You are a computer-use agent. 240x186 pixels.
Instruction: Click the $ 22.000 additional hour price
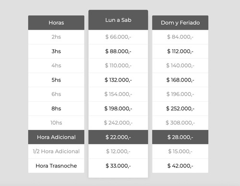tap(118, 137)
